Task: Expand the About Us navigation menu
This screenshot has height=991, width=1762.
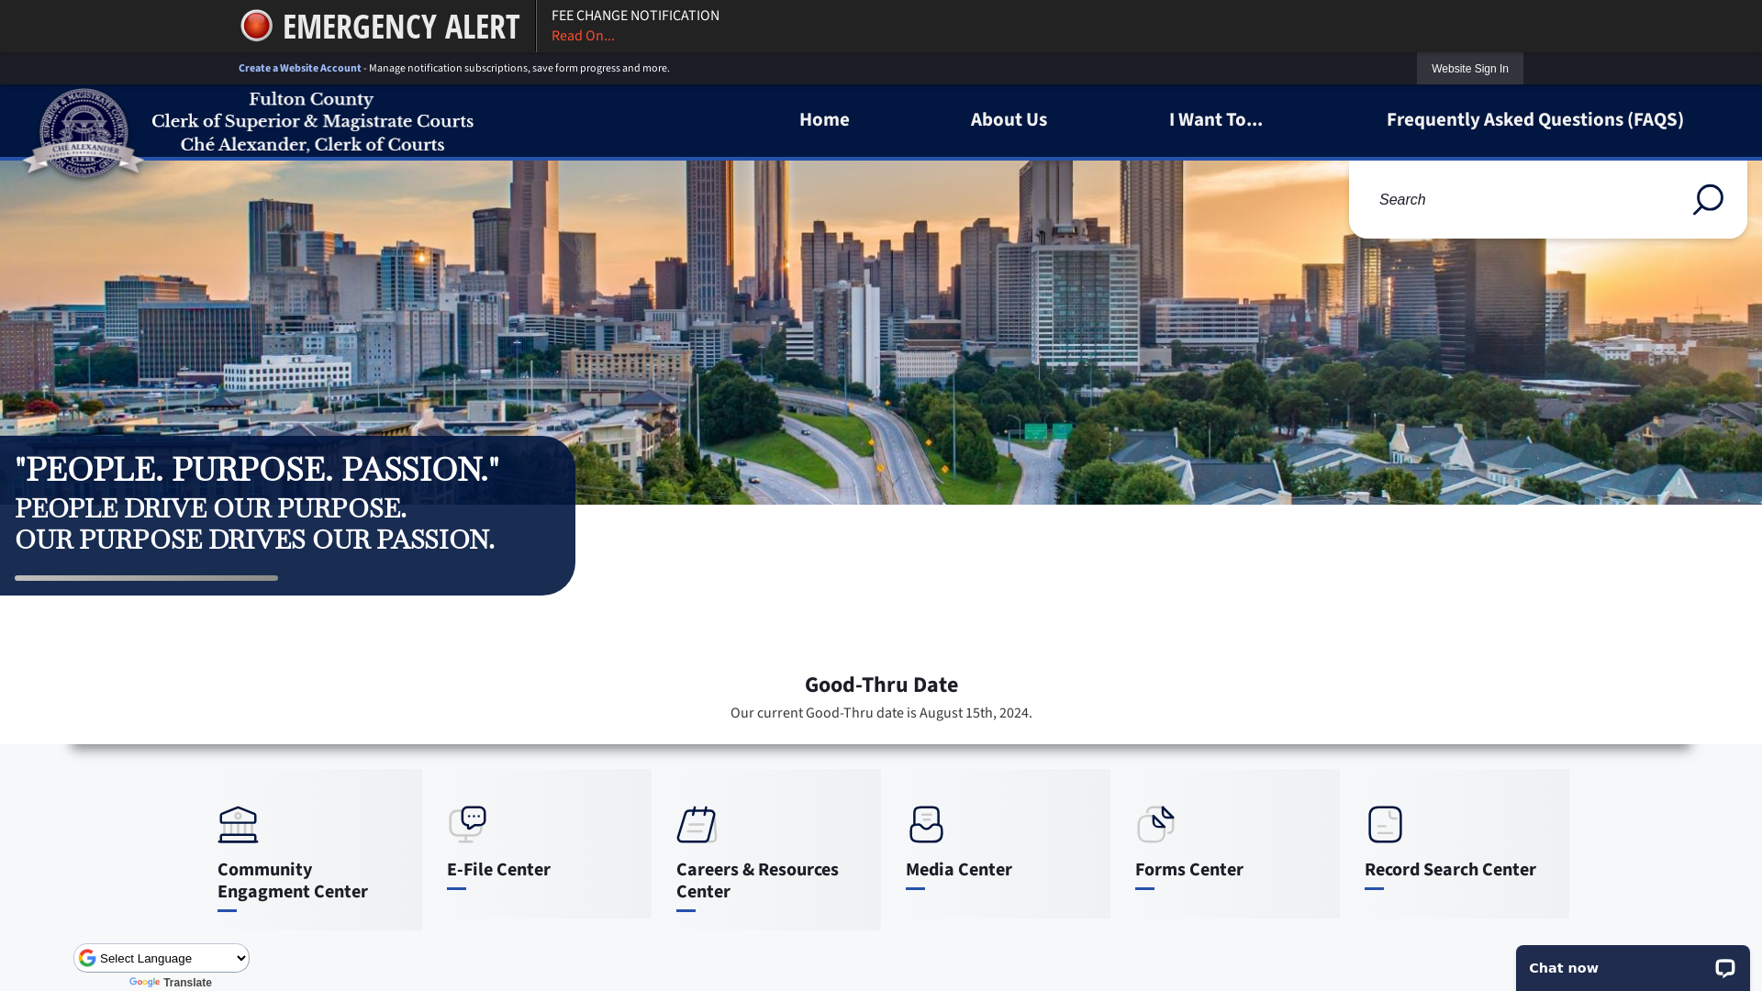Action: coord(1009,117)
